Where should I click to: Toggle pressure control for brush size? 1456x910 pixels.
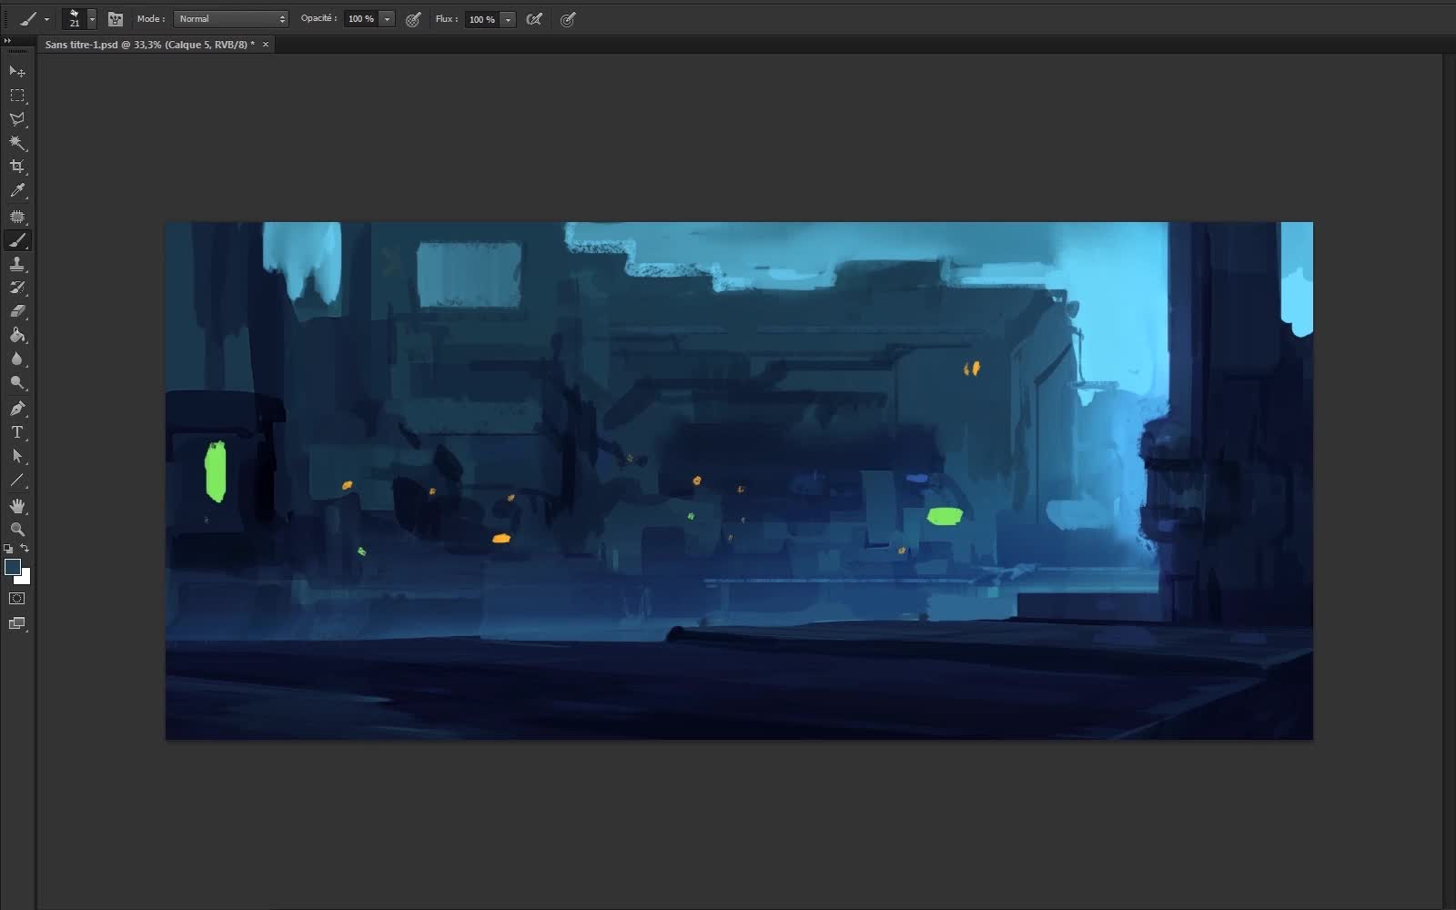(568, 19)
